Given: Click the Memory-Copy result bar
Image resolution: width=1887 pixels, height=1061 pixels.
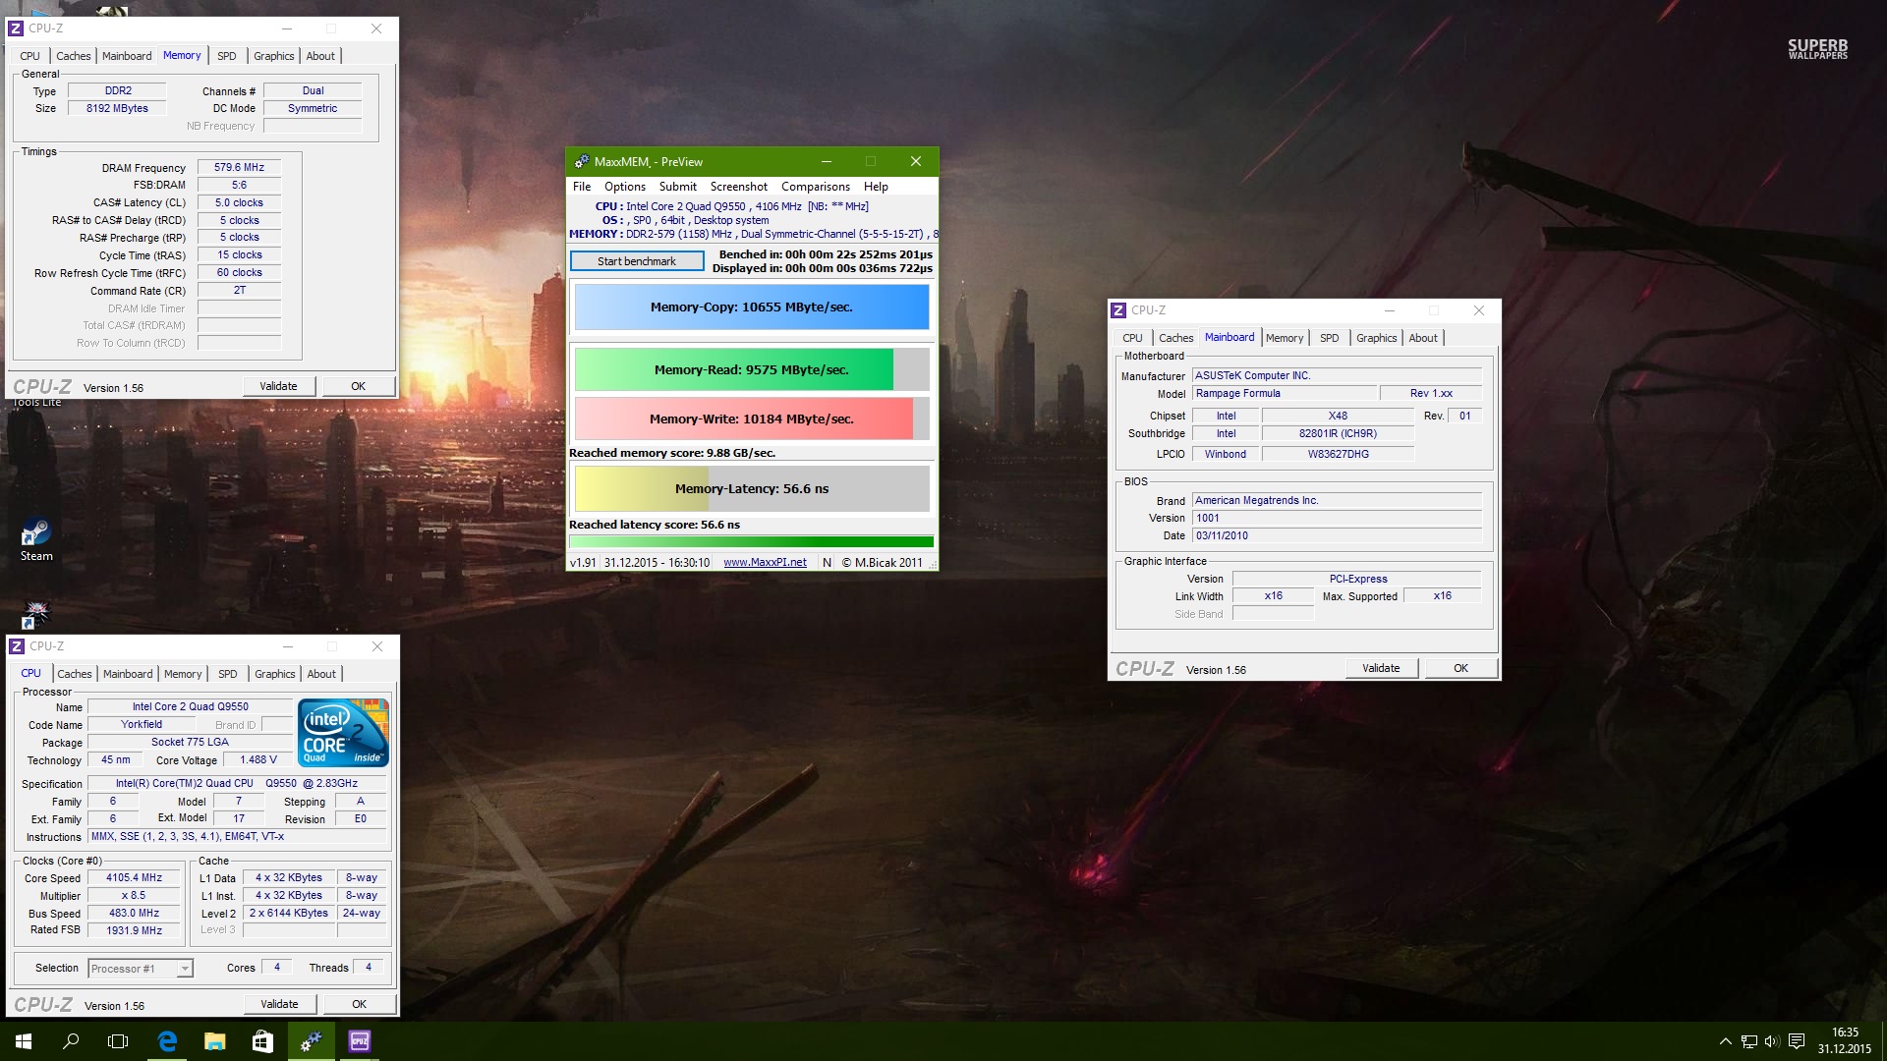Looking at the screenshot, I should click(751, 307).
